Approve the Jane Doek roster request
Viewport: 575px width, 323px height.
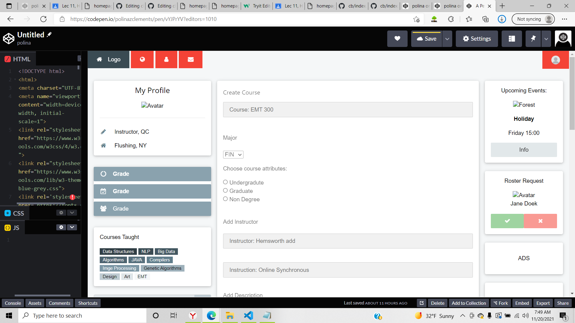coord(507,221)
